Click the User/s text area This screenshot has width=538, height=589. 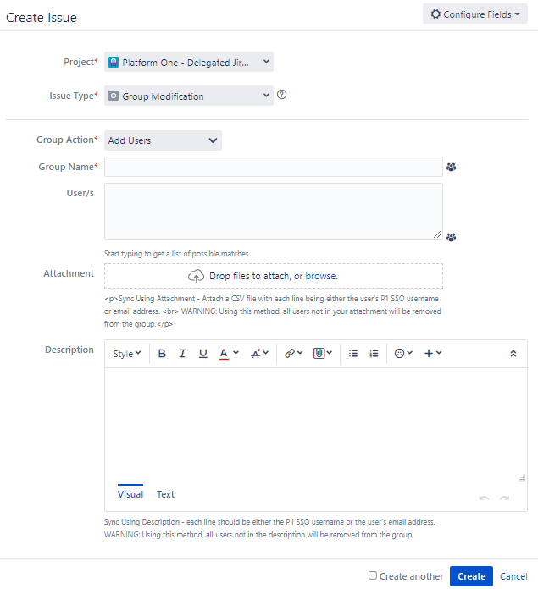pos(274,212)
